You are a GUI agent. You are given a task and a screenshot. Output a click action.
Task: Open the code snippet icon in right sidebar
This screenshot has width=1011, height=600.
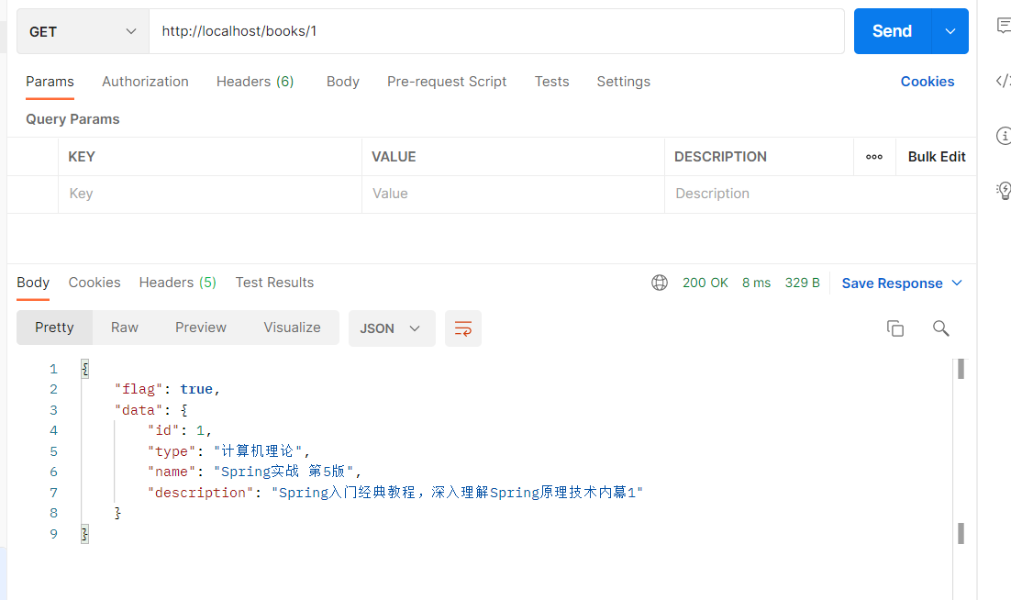tap(1004, 81)
